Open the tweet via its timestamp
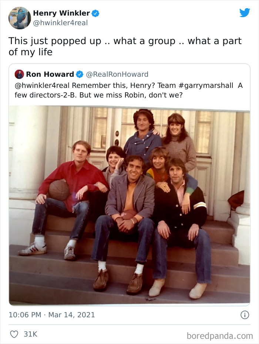The width and height of the screenshot is (259, 344). point(51,315)
